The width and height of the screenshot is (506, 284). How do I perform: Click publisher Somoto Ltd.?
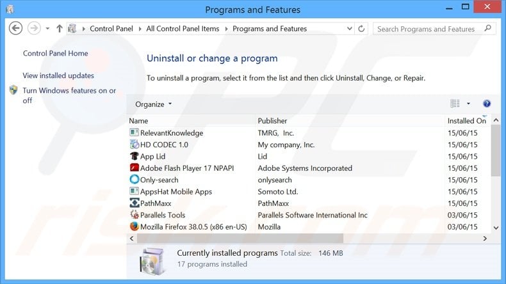click(x=278, y=191)
